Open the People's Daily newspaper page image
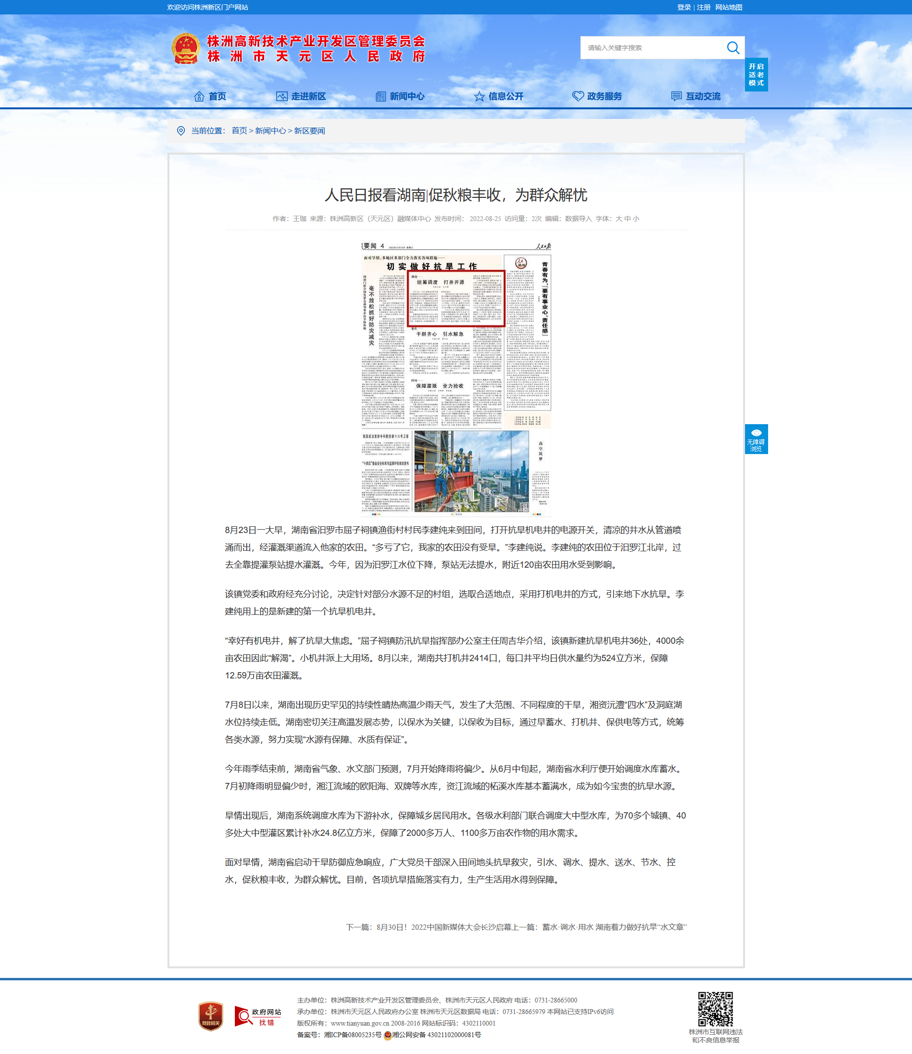The width and height of the screenshot is (912, 1054). point(456,379)
